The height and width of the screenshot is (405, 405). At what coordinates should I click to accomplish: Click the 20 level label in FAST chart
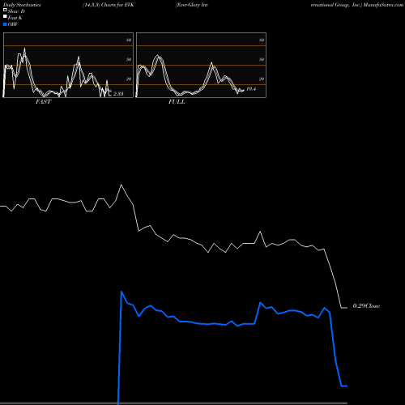(129, 79)
